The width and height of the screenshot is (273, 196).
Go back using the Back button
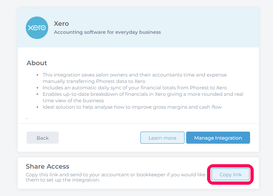[43, 138]
